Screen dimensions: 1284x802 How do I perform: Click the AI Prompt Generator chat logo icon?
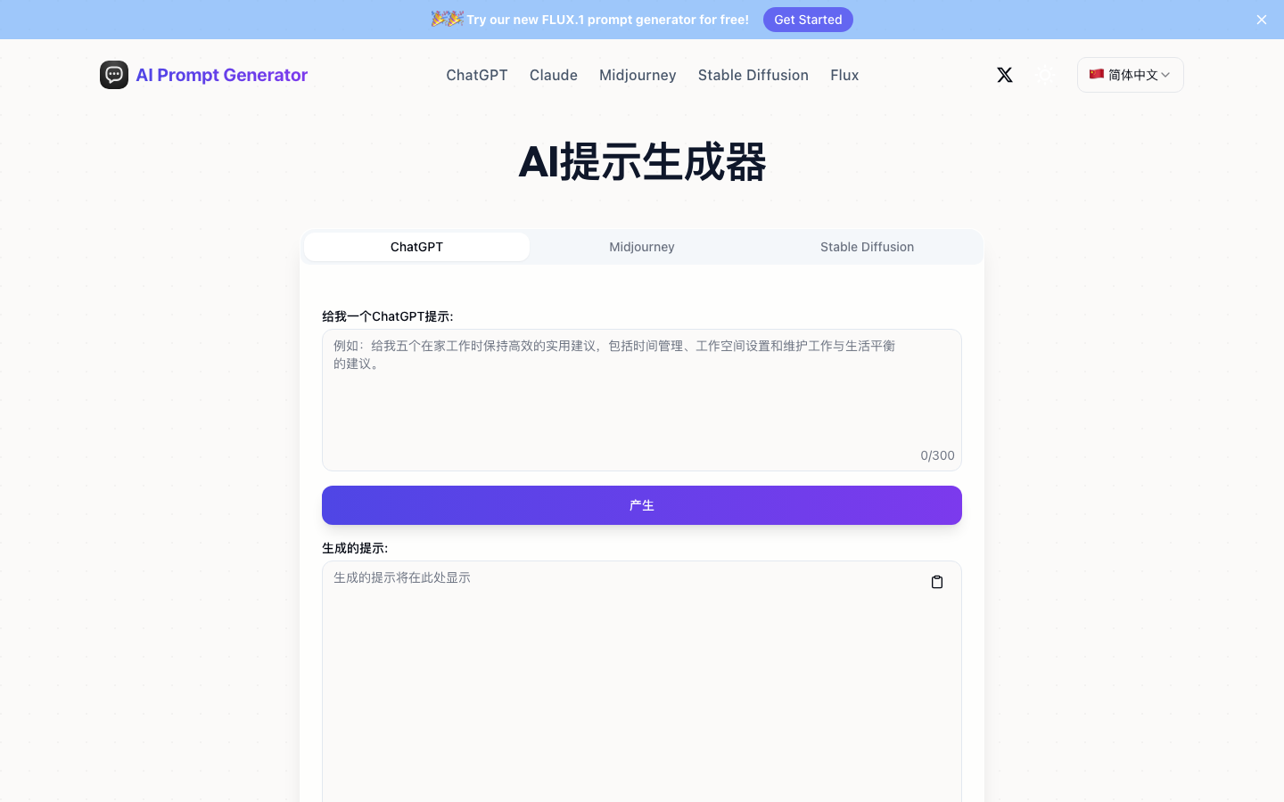point(114,75)
